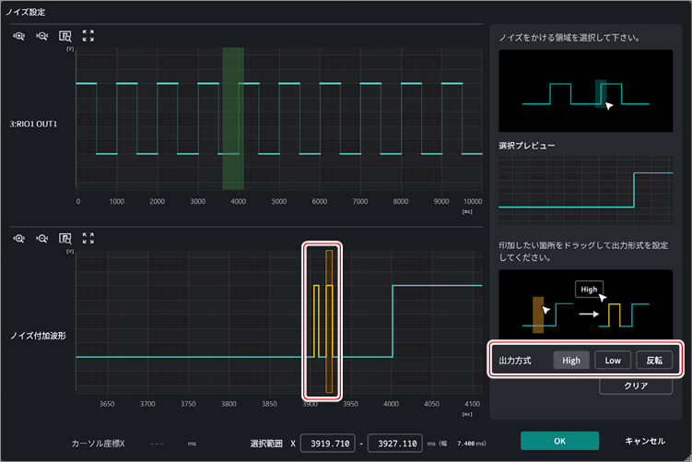Activate area zoom for the lower noise chart
Screen dimensions: 692x462
65,239
